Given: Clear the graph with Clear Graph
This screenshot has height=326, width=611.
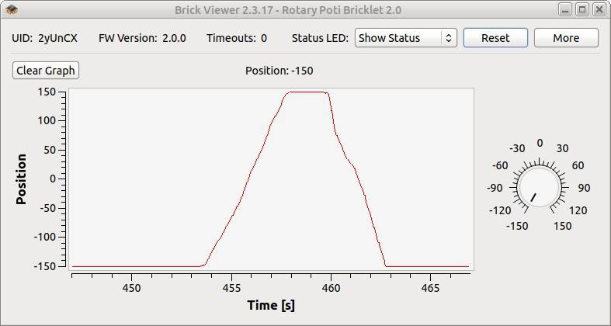Looking at the screenshot, I should (46, 71).
